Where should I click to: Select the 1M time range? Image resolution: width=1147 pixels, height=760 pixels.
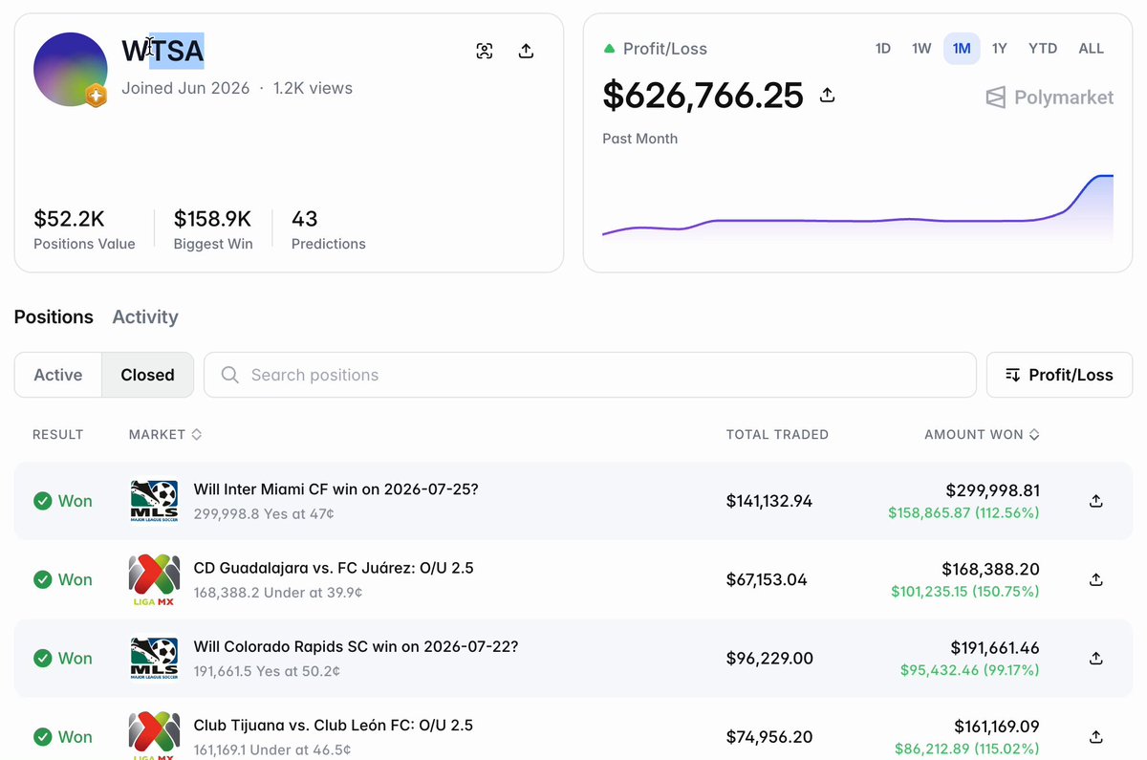click(x=962, y=49)
